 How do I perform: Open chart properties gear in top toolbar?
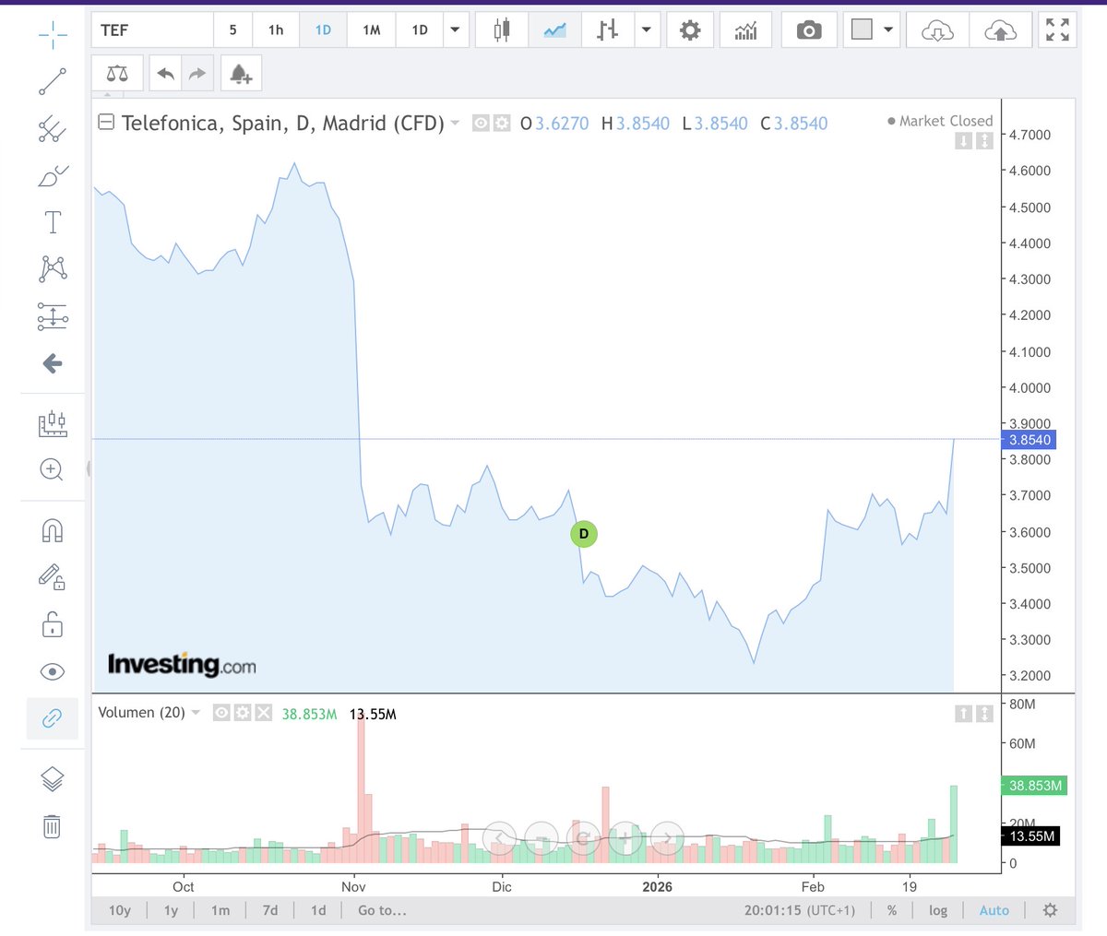[x=690, y=30]
